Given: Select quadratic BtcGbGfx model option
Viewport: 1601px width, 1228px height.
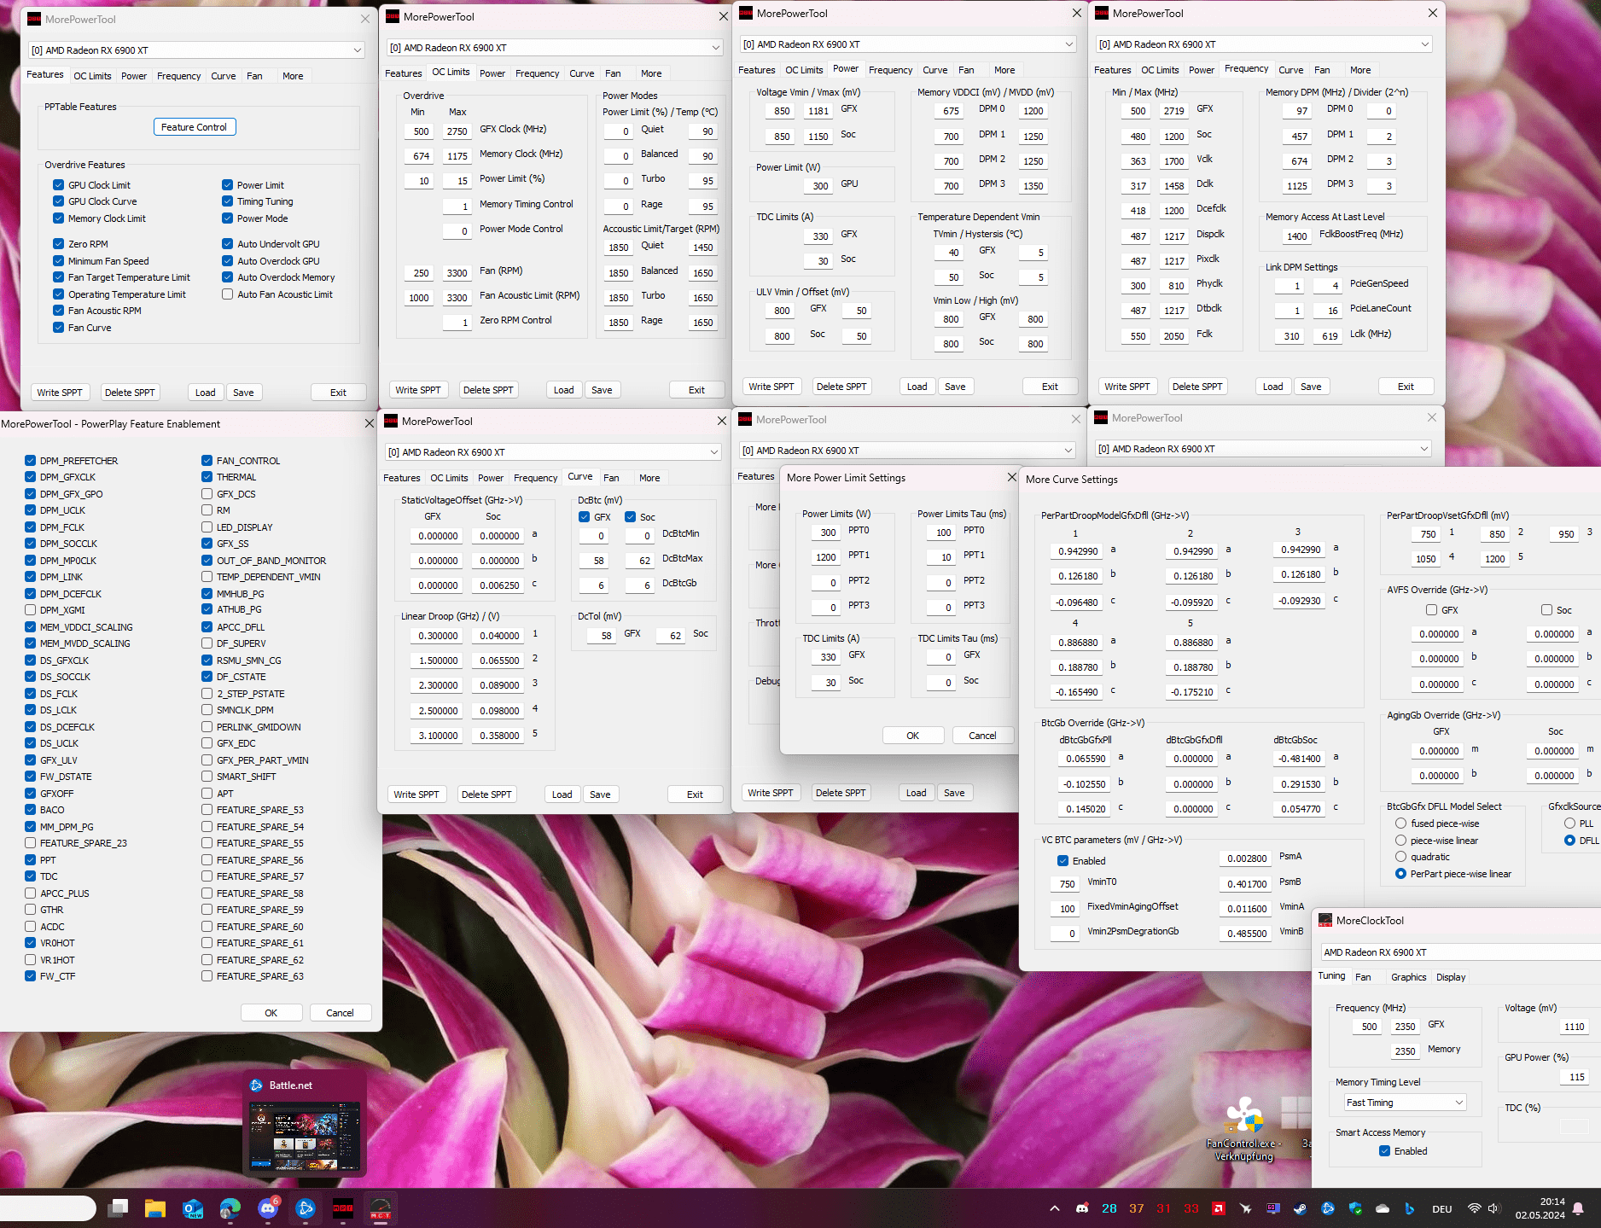Looking at the screenshot, I should point(1400,857).
